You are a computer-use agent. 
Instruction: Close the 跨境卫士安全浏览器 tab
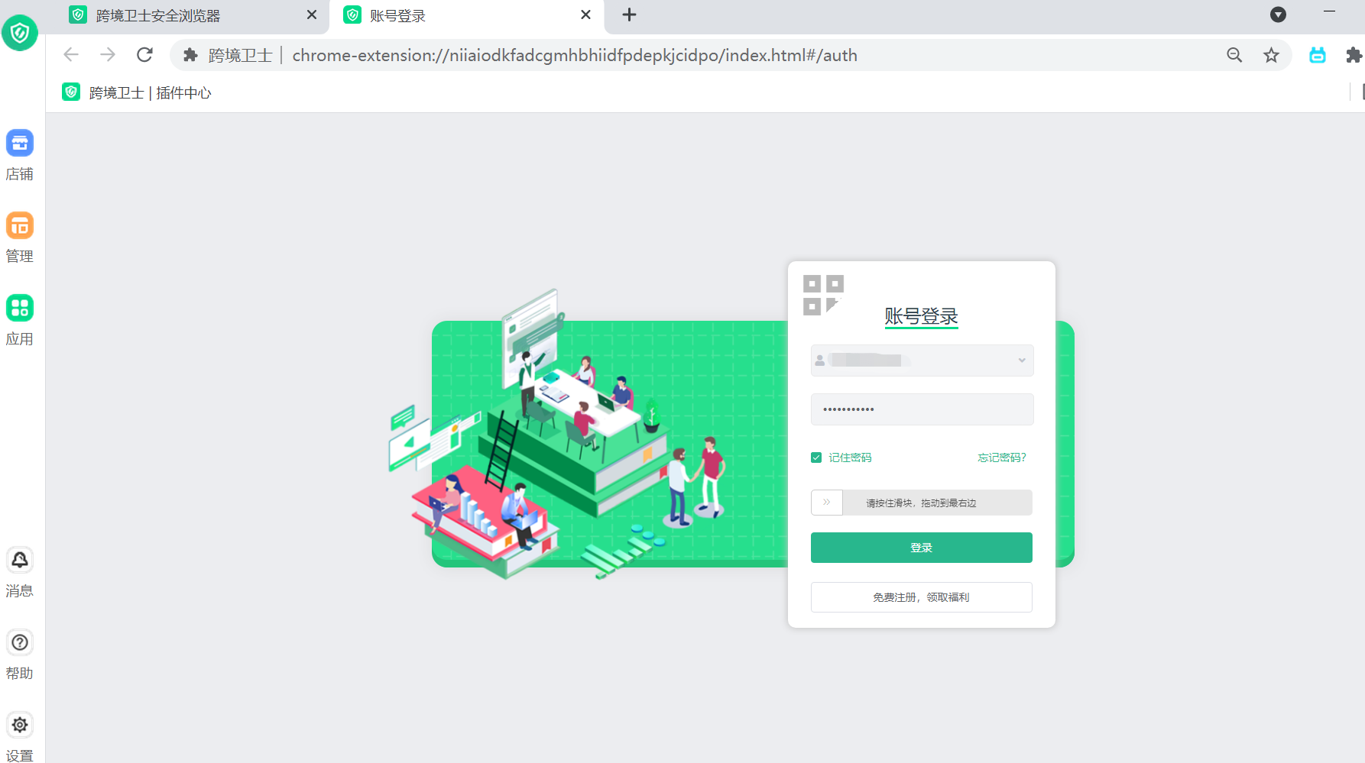(312, 15)
